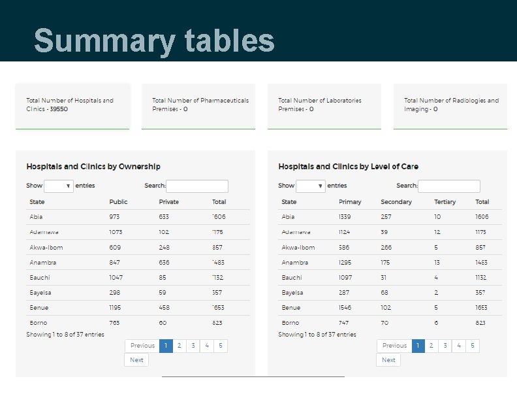Go to page 3 of Level of Care table
This screenshot has height=400, width=517.
coord(445,346)
